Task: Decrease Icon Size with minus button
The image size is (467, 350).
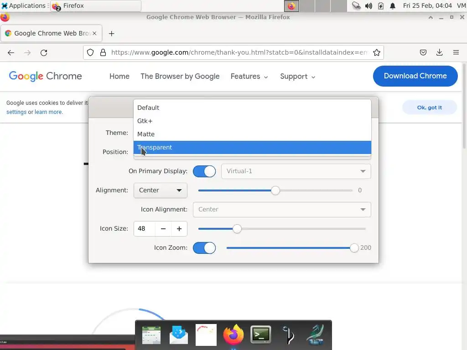Action: click(x=163, y=229)
